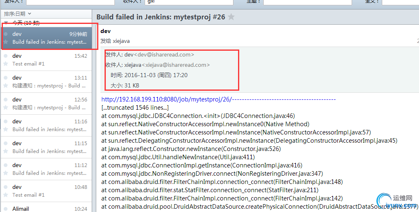
Task: Star the Test email #1 from 10:48
Action: click(6, 195)
